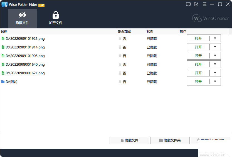Open 20220909001640.png with 打开 button
Viewport: 232px width, 157px height.
click(198, 64)
